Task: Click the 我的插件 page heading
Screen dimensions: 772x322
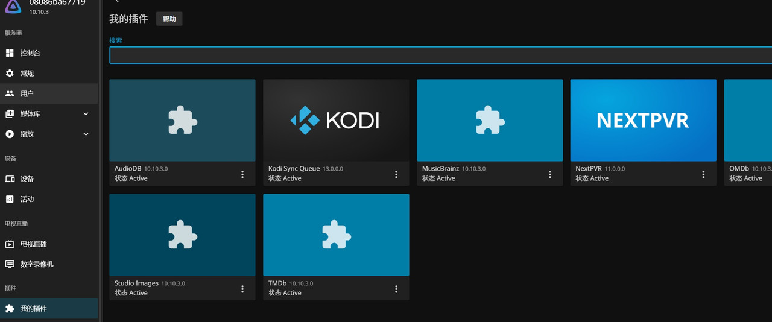Action: (x=128, y=19)
